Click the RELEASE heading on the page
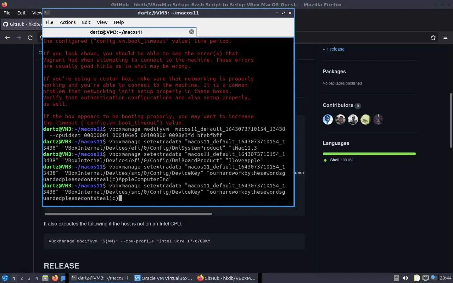This screenshot has width=453, height=283. 61,266
